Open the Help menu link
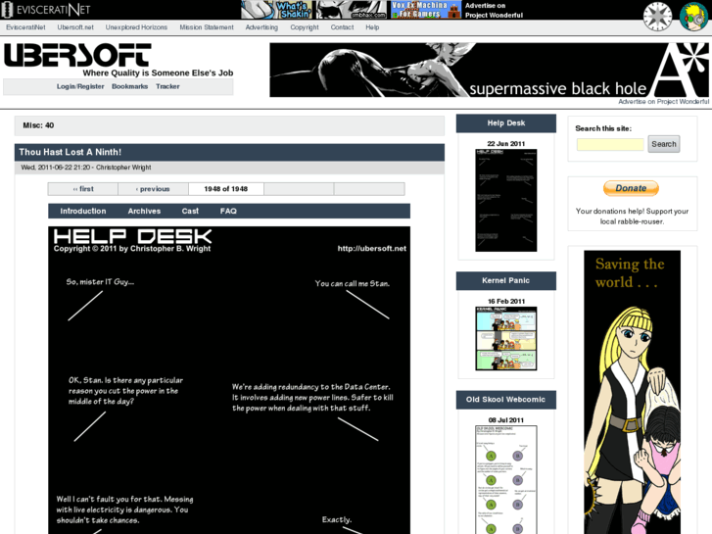The image size is (712, 534). (372, 27)
